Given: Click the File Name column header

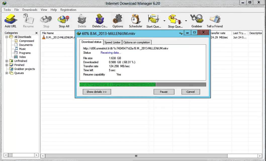Looking at the screenshot, I should point(58,33).
